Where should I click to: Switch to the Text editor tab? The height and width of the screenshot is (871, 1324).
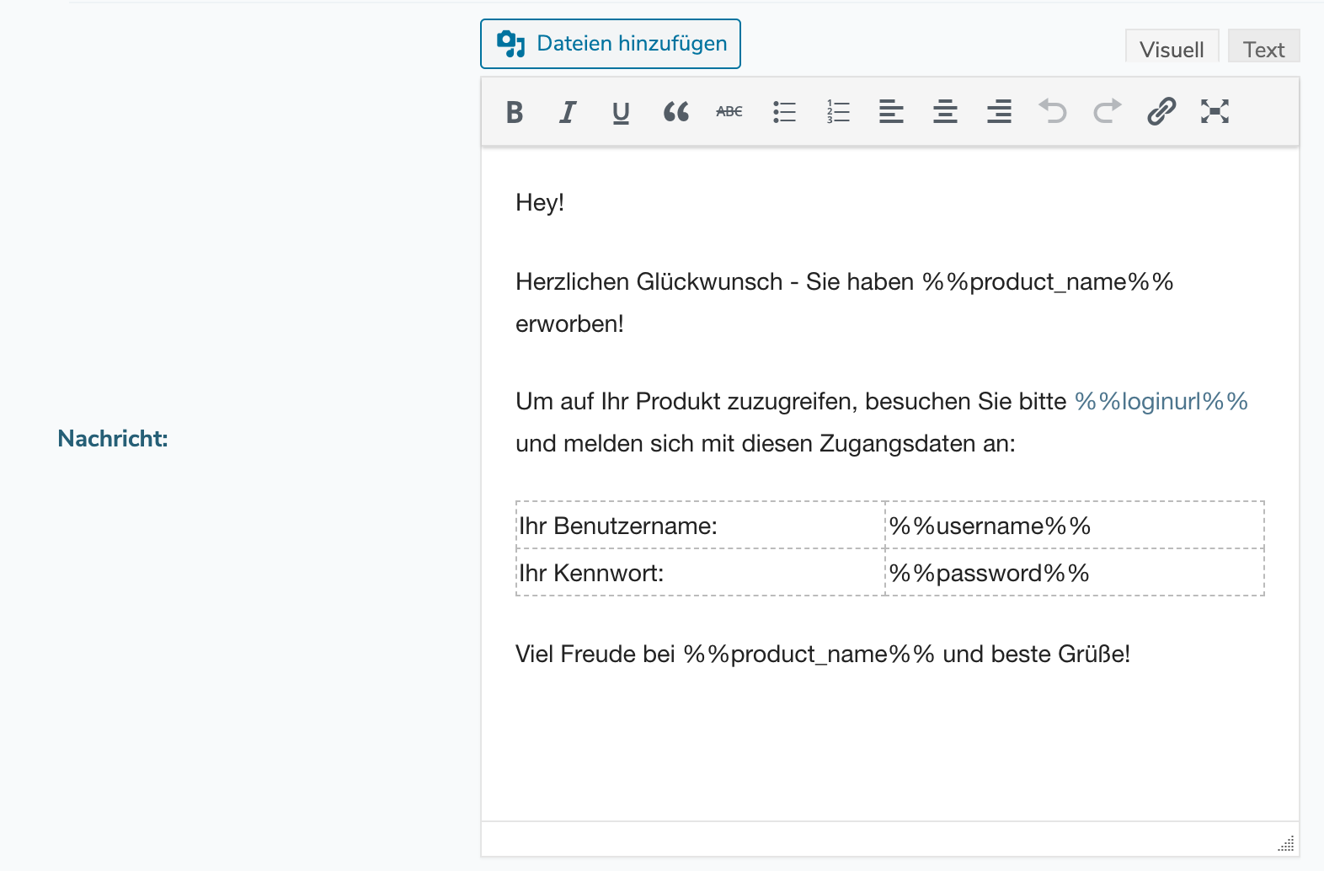coord(1263,49)
